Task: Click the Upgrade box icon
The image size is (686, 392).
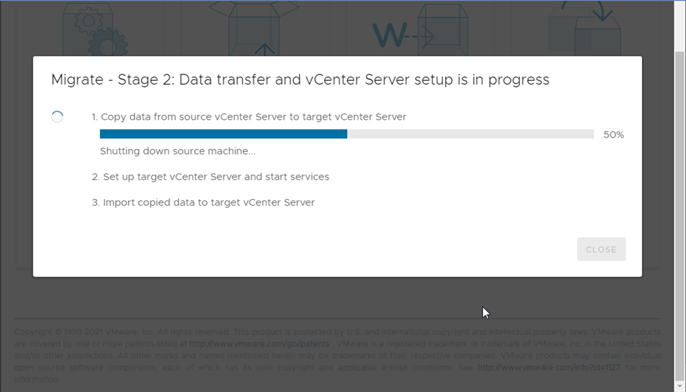Action: click(254, 28)
